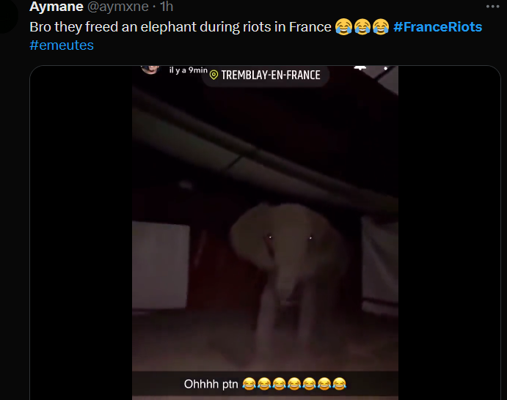Open the tweet's three-dot more options menu
This screenshot has height=400, width=507.
(x=493, y=7)
